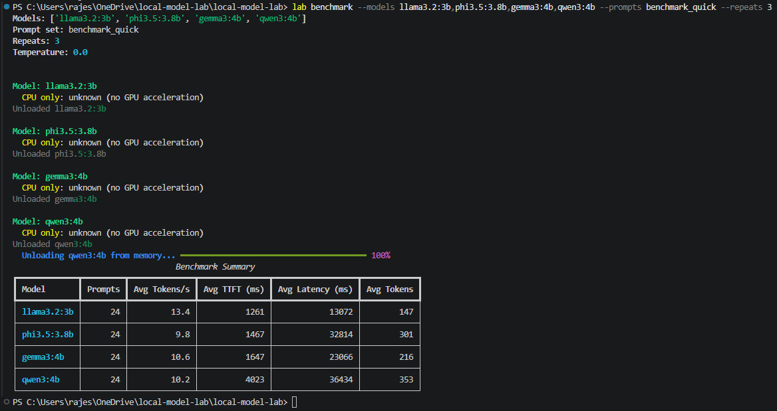Click the 'lab benchmark' command text
The image size is (777, 411).
(323, 7)
